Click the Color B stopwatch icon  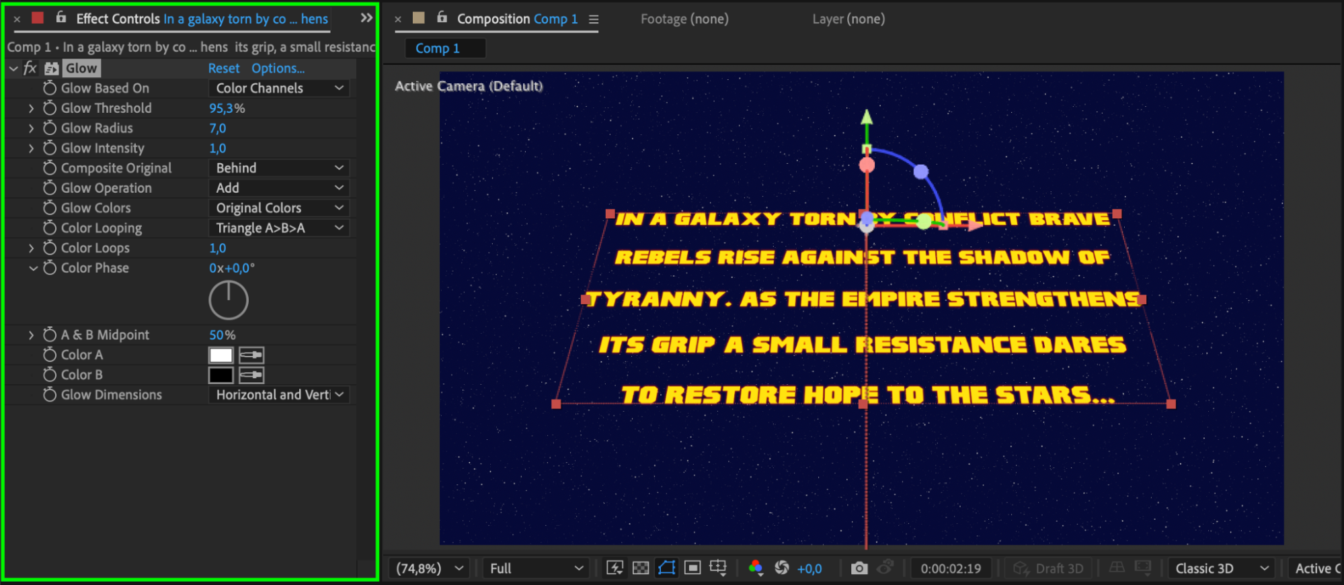pos(50,375)
